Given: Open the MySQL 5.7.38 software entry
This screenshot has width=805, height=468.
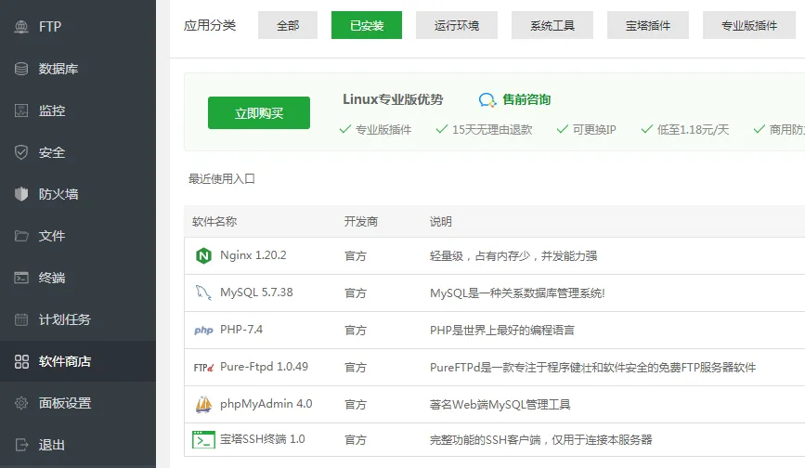Looking at the screenshot, I should pos(256,292).
